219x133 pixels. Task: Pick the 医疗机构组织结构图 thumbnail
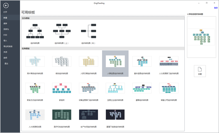coord(62,115)
